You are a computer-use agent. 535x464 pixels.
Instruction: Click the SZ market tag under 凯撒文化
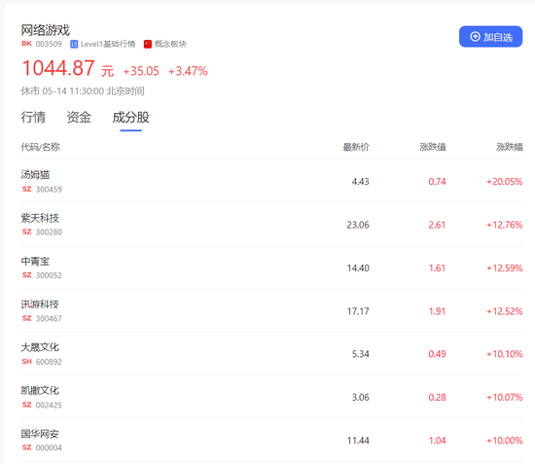tap(27, 405)
